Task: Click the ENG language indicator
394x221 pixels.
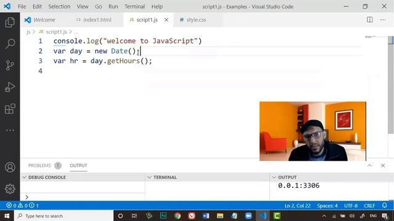Action: pyautogui.click(x=373, y=215)
